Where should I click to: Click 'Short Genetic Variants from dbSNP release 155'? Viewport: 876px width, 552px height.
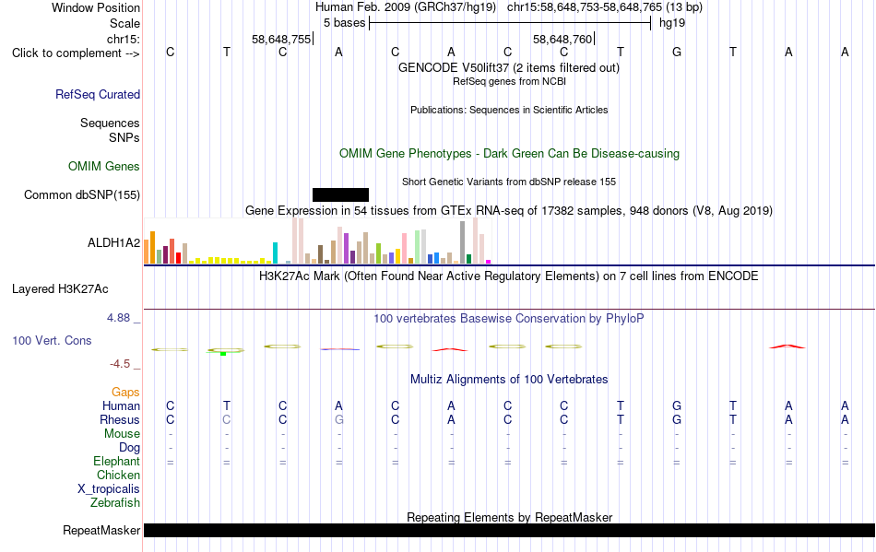click(509, 182)
